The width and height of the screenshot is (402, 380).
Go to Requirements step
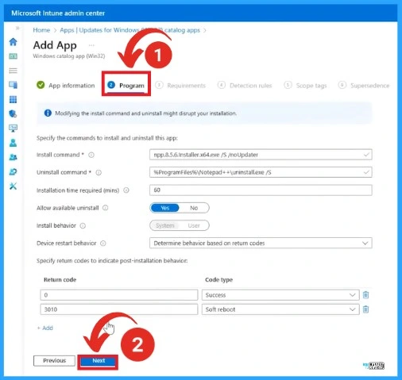[180, 86]
